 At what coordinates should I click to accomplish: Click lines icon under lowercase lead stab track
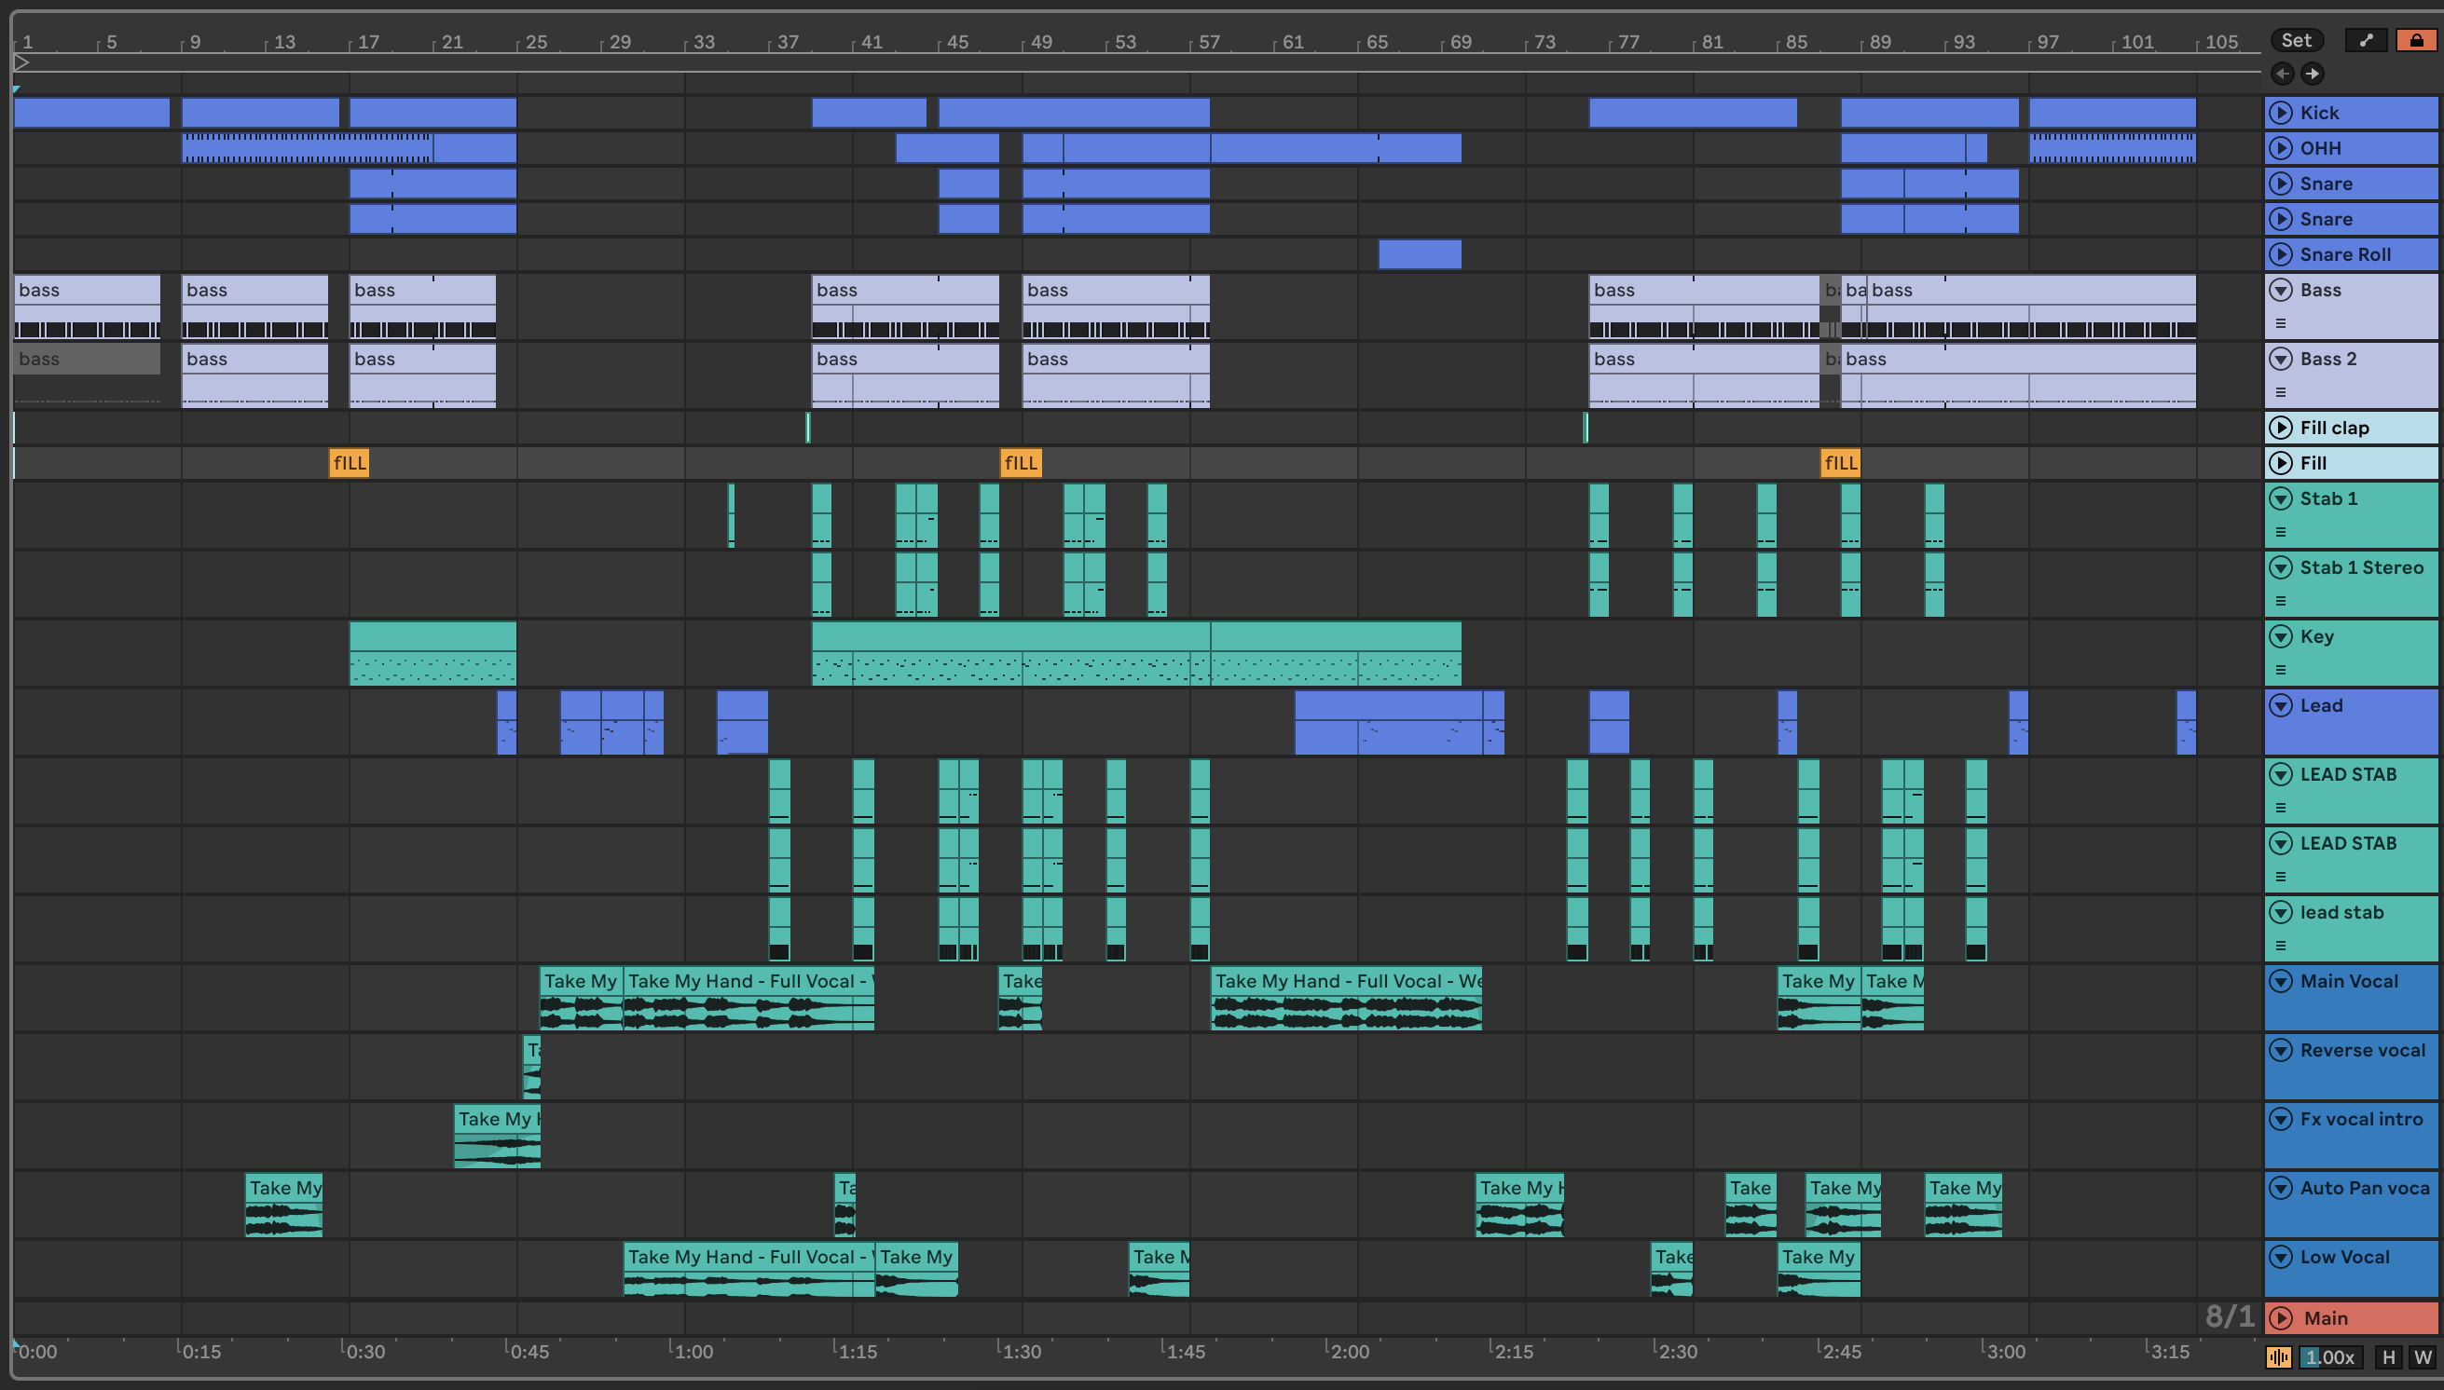[2281, 945]
